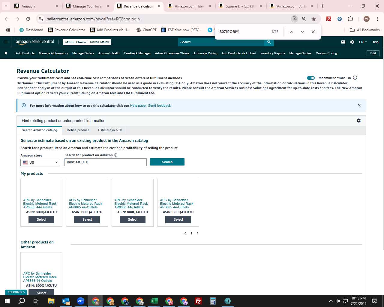Open the bookmarks bar apps grid icon
The height and width of the screenshot is (307, 384).
8,30
